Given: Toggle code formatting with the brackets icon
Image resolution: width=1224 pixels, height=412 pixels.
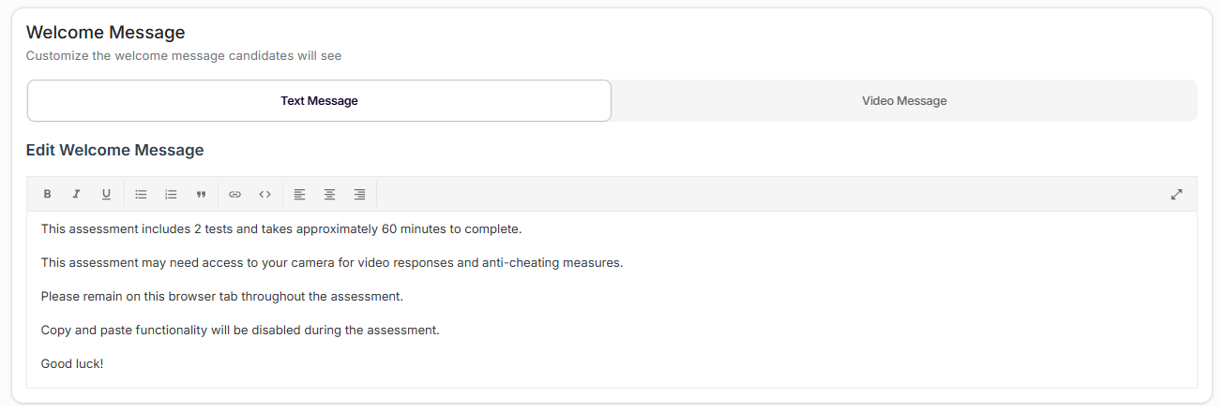Looking at the screenshot, I should [x=265, y=195].
